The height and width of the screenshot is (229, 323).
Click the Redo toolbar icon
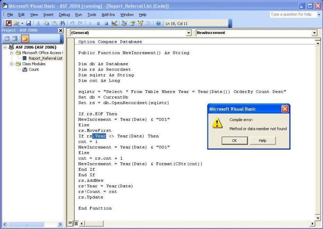tap(80, 23)
